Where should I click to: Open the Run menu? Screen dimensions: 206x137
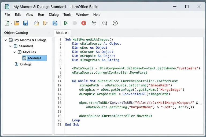(x=41, y=15)
